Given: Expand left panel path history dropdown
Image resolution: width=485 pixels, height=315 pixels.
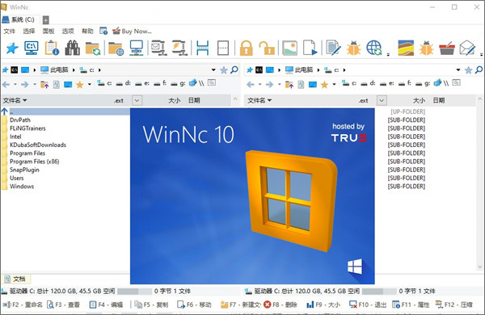Looking at the screenshot, I should coord(213,69).
